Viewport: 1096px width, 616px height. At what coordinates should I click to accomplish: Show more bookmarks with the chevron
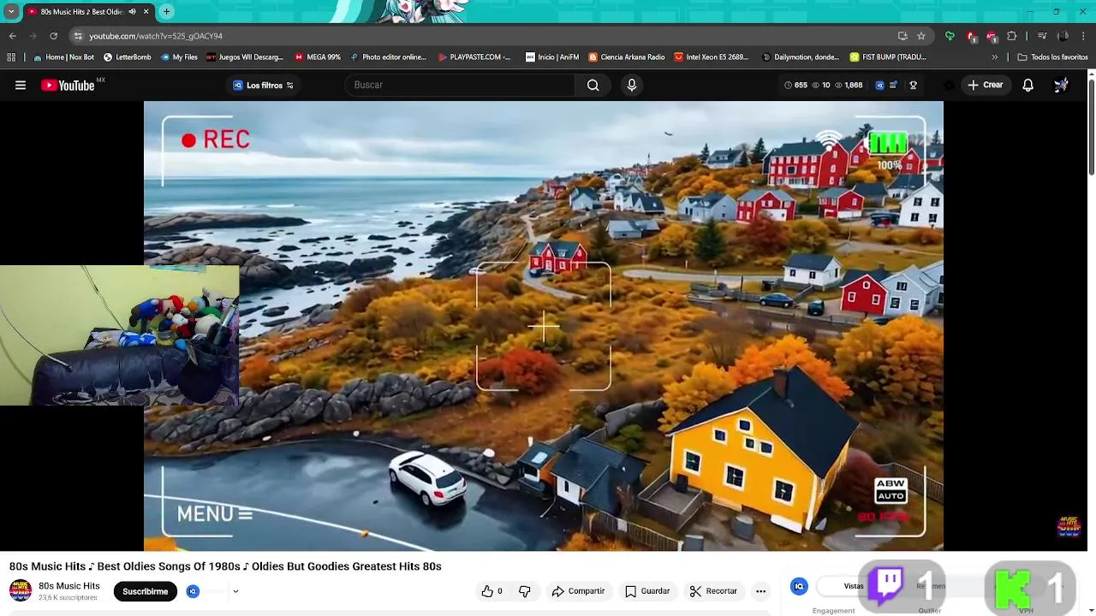[x=994, y=57]
